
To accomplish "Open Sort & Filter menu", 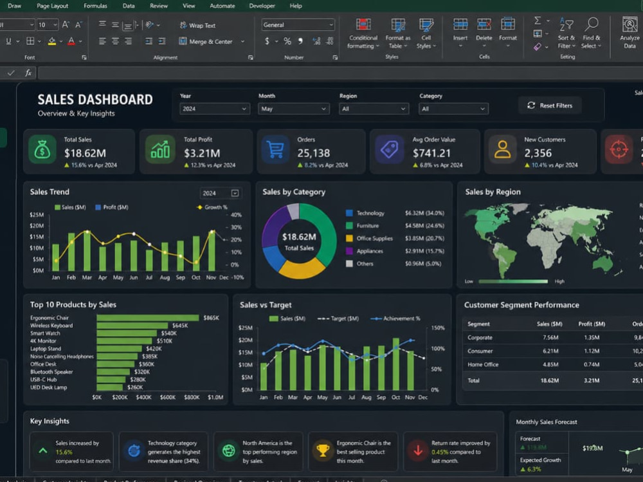I will pyautogui.click(x=566, y=33).
